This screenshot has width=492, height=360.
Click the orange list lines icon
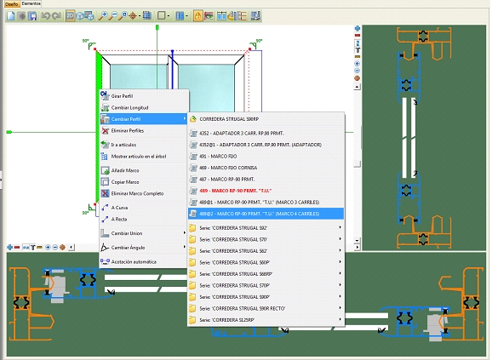[243, 15]
